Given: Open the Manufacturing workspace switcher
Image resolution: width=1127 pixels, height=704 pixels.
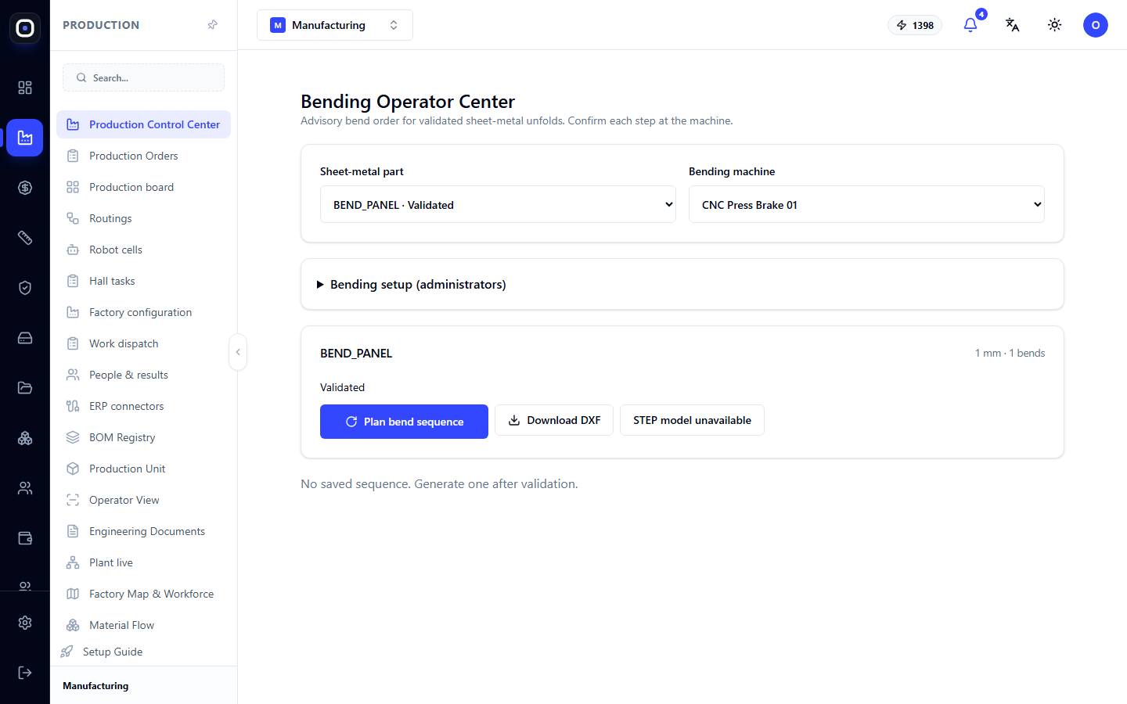Looking at the screenshot, I should (x=335, y=25).
